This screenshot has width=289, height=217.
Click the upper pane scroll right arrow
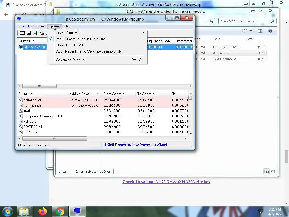point(191,86)
